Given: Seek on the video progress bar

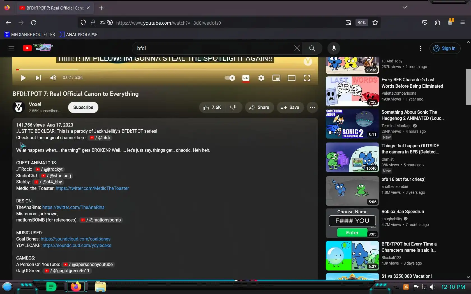Looking at the screenshot, I should [165, 69].
